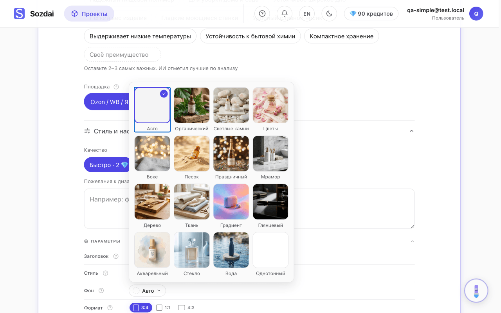
Task: Choose the Глянцевый background
Action: click(x=270, y=201)
